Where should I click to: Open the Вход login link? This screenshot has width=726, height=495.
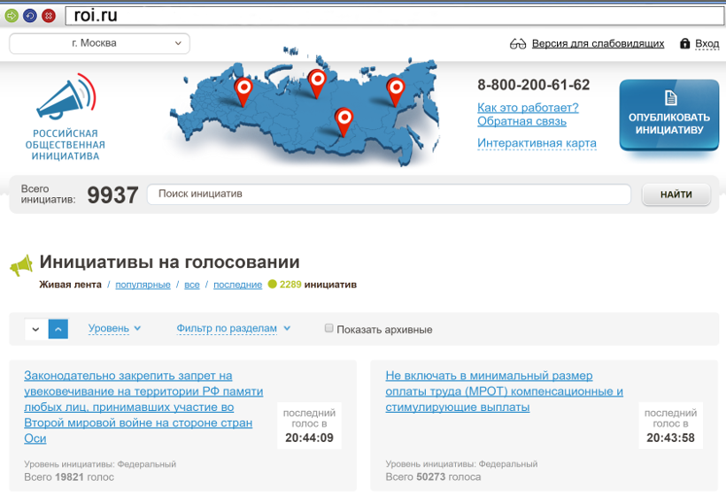click(707, 44)
